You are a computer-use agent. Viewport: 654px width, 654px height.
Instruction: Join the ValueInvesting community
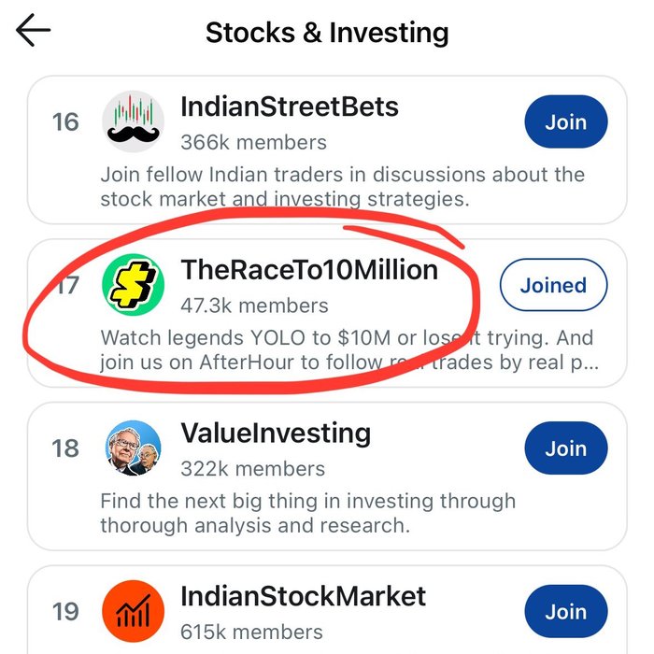click(565, 449)
